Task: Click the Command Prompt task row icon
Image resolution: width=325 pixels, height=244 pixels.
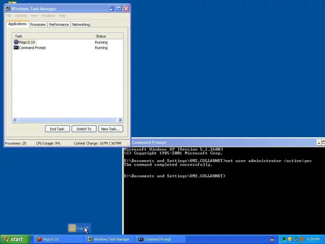Action: [x=16, y=48]
